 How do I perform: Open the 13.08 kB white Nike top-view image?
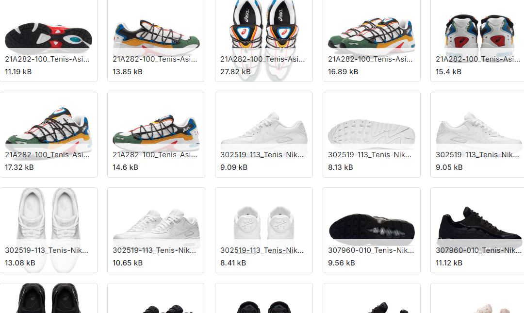[49, 230]
